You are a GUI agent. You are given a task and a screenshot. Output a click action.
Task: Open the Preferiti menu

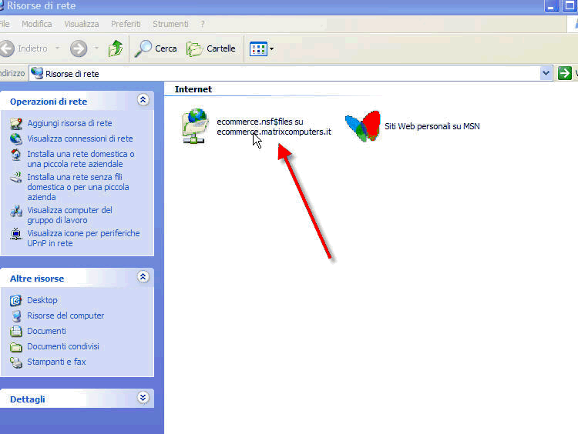coord(126,24)
